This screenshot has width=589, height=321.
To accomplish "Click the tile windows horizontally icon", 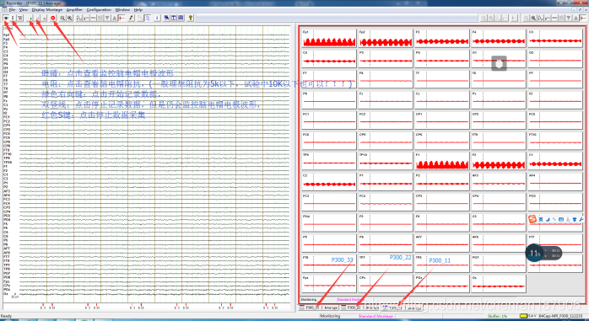I will coord(181,18).
